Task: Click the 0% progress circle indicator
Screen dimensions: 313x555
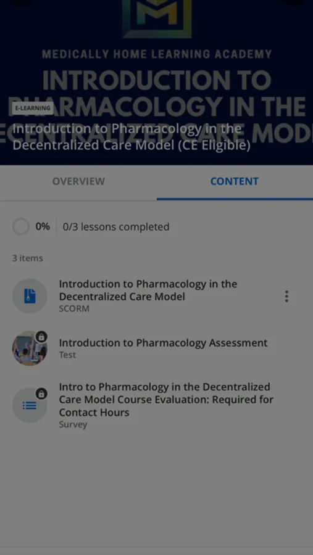Action: tap(21, 226)
